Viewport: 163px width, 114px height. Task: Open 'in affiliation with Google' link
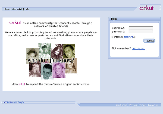tap(13, 103)
